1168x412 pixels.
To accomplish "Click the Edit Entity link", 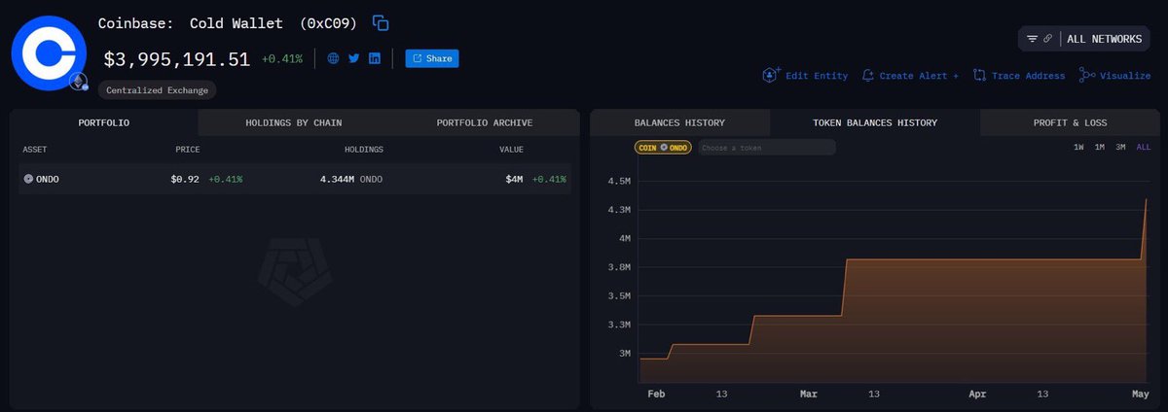I will pos(817,76).
